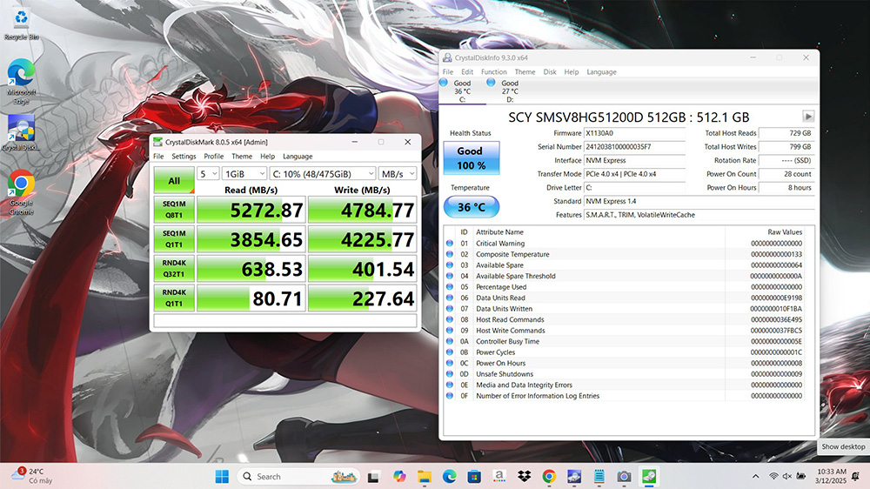Open Dropbox from the taskbar

[x=524, y=476]
